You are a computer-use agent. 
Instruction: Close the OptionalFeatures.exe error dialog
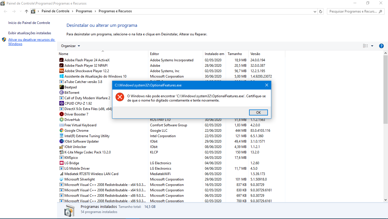click(266, 85)
